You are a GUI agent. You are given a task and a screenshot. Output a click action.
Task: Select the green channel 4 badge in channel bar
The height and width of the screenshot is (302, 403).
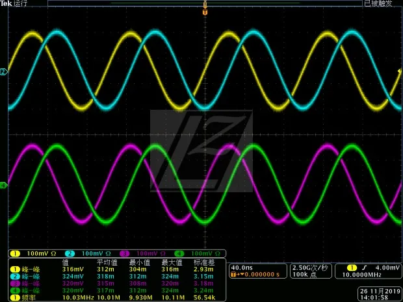coord(179,254)
